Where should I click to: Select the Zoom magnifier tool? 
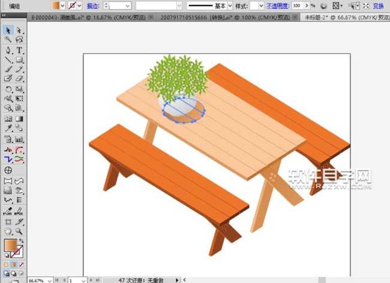(19, 231)
